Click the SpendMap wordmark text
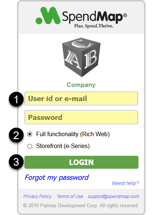 point(93,16)
